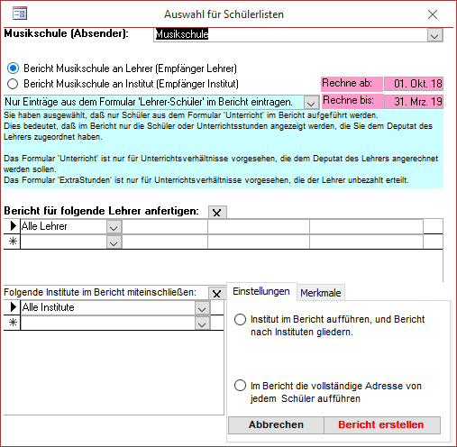Select 'vollständige Adresse von jedem Schüler' radio option
457x447 pixels.
[240, 386]
